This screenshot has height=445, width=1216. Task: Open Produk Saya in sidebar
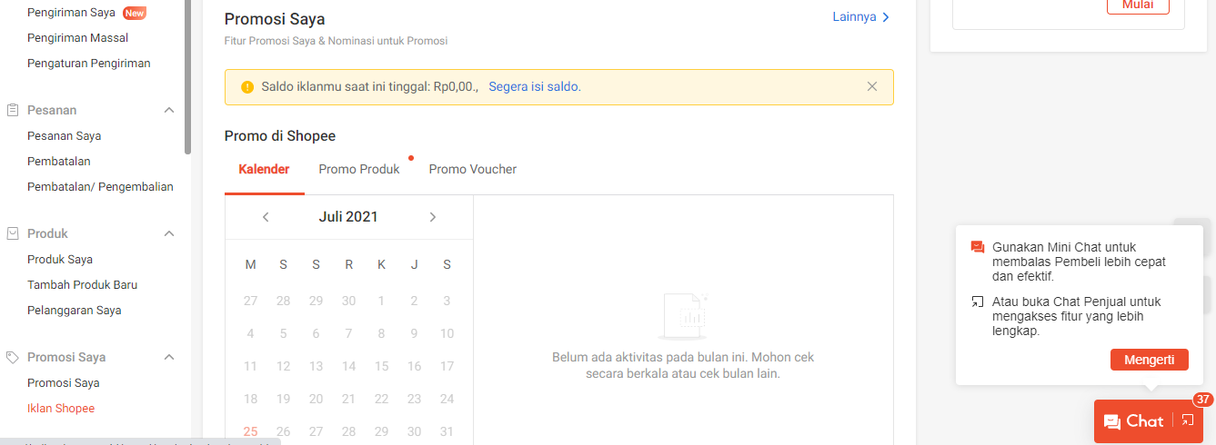[x=60, y=260]
